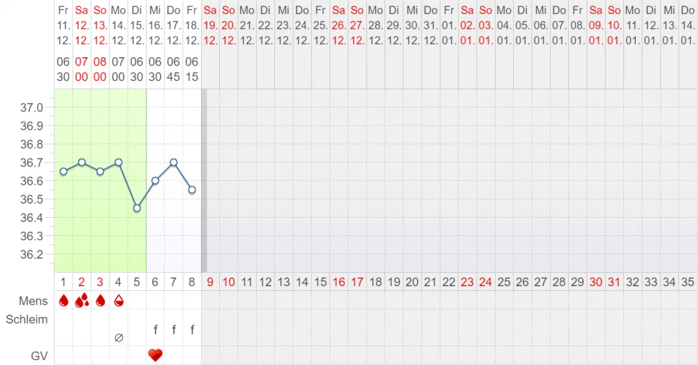
Task: Click the date header 'Do 14.01.'
Action: (688, 25)
